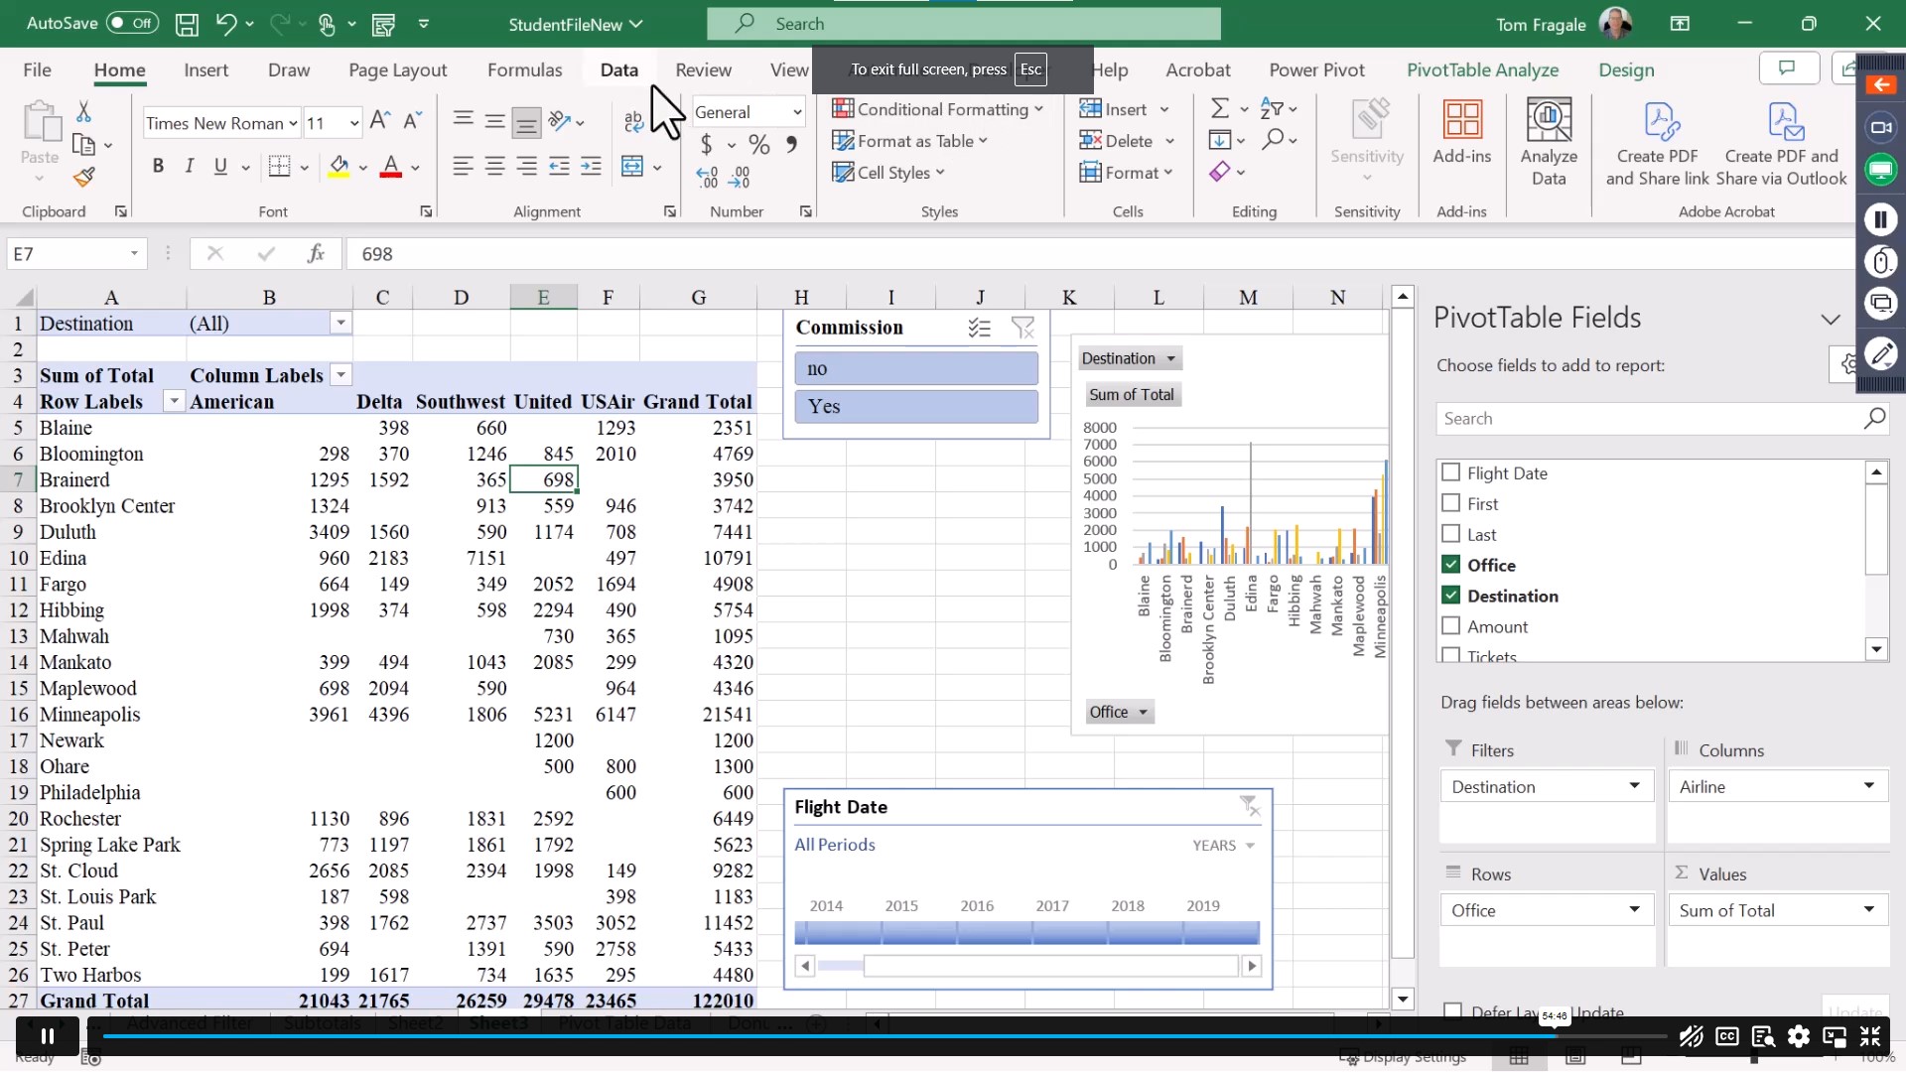Select Yes in Commission slicer

(x=916, y=404)
